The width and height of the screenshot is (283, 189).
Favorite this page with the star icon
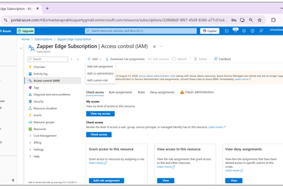[154, 47]
